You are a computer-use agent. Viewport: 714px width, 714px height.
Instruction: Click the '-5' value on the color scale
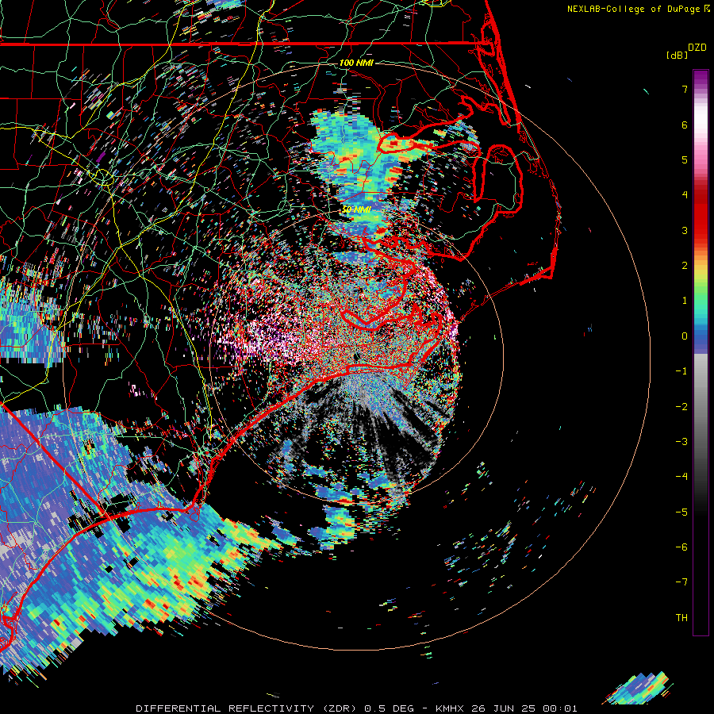click(x=681, y=512)
